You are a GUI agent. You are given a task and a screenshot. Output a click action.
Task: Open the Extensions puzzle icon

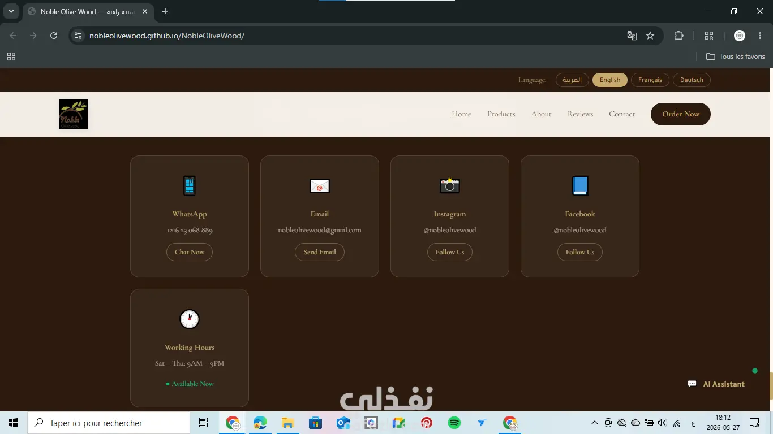click(x=679, y=36)
